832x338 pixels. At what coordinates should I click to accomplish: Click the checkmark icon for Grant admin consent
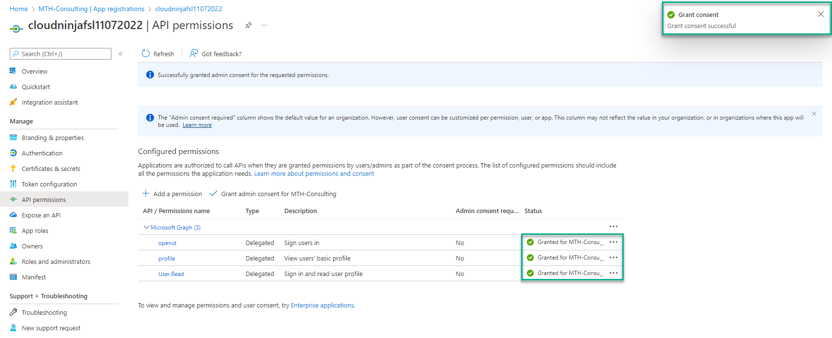coord(213,193)
